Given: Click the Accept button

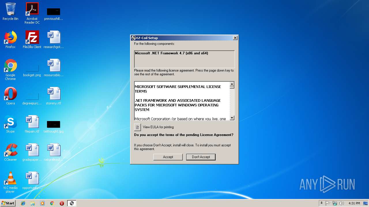Looking at the screenshot, I should (168, 157).
